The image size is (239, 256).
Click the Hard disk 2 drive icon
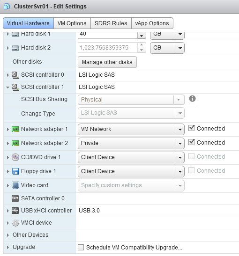click(x=15, y=48)
